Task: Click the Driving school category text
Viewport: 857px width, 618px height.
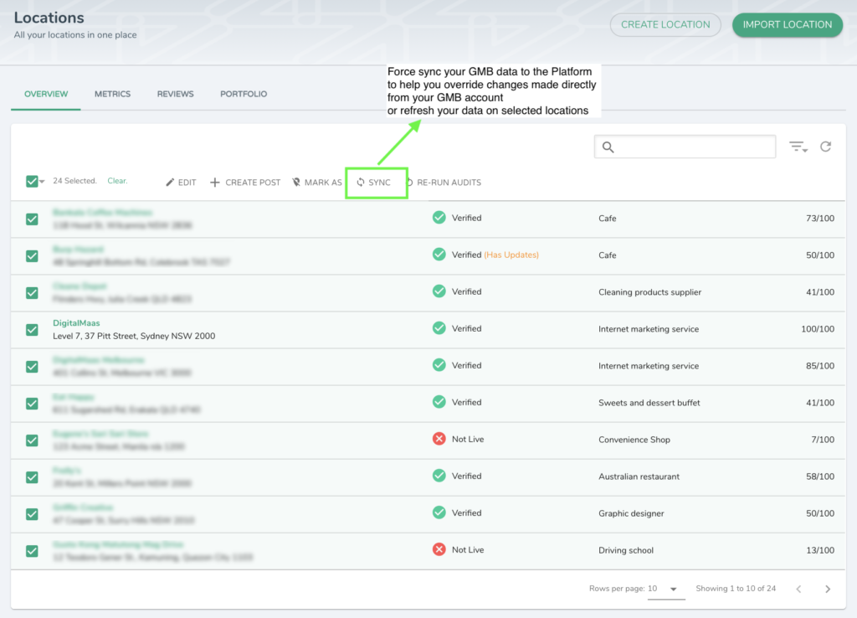Action: click(626, 550)
